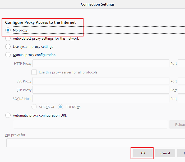This screenshot has height=162, width=185.
Task: Focus the SOCKS Host text field
Action: (x=101, y=99)
